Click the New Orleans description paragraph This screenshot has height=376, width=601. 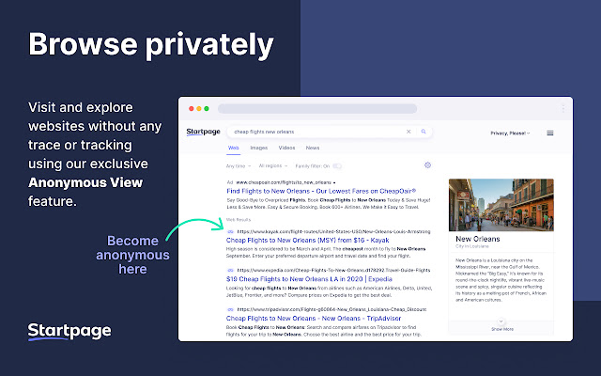point(501,280)
